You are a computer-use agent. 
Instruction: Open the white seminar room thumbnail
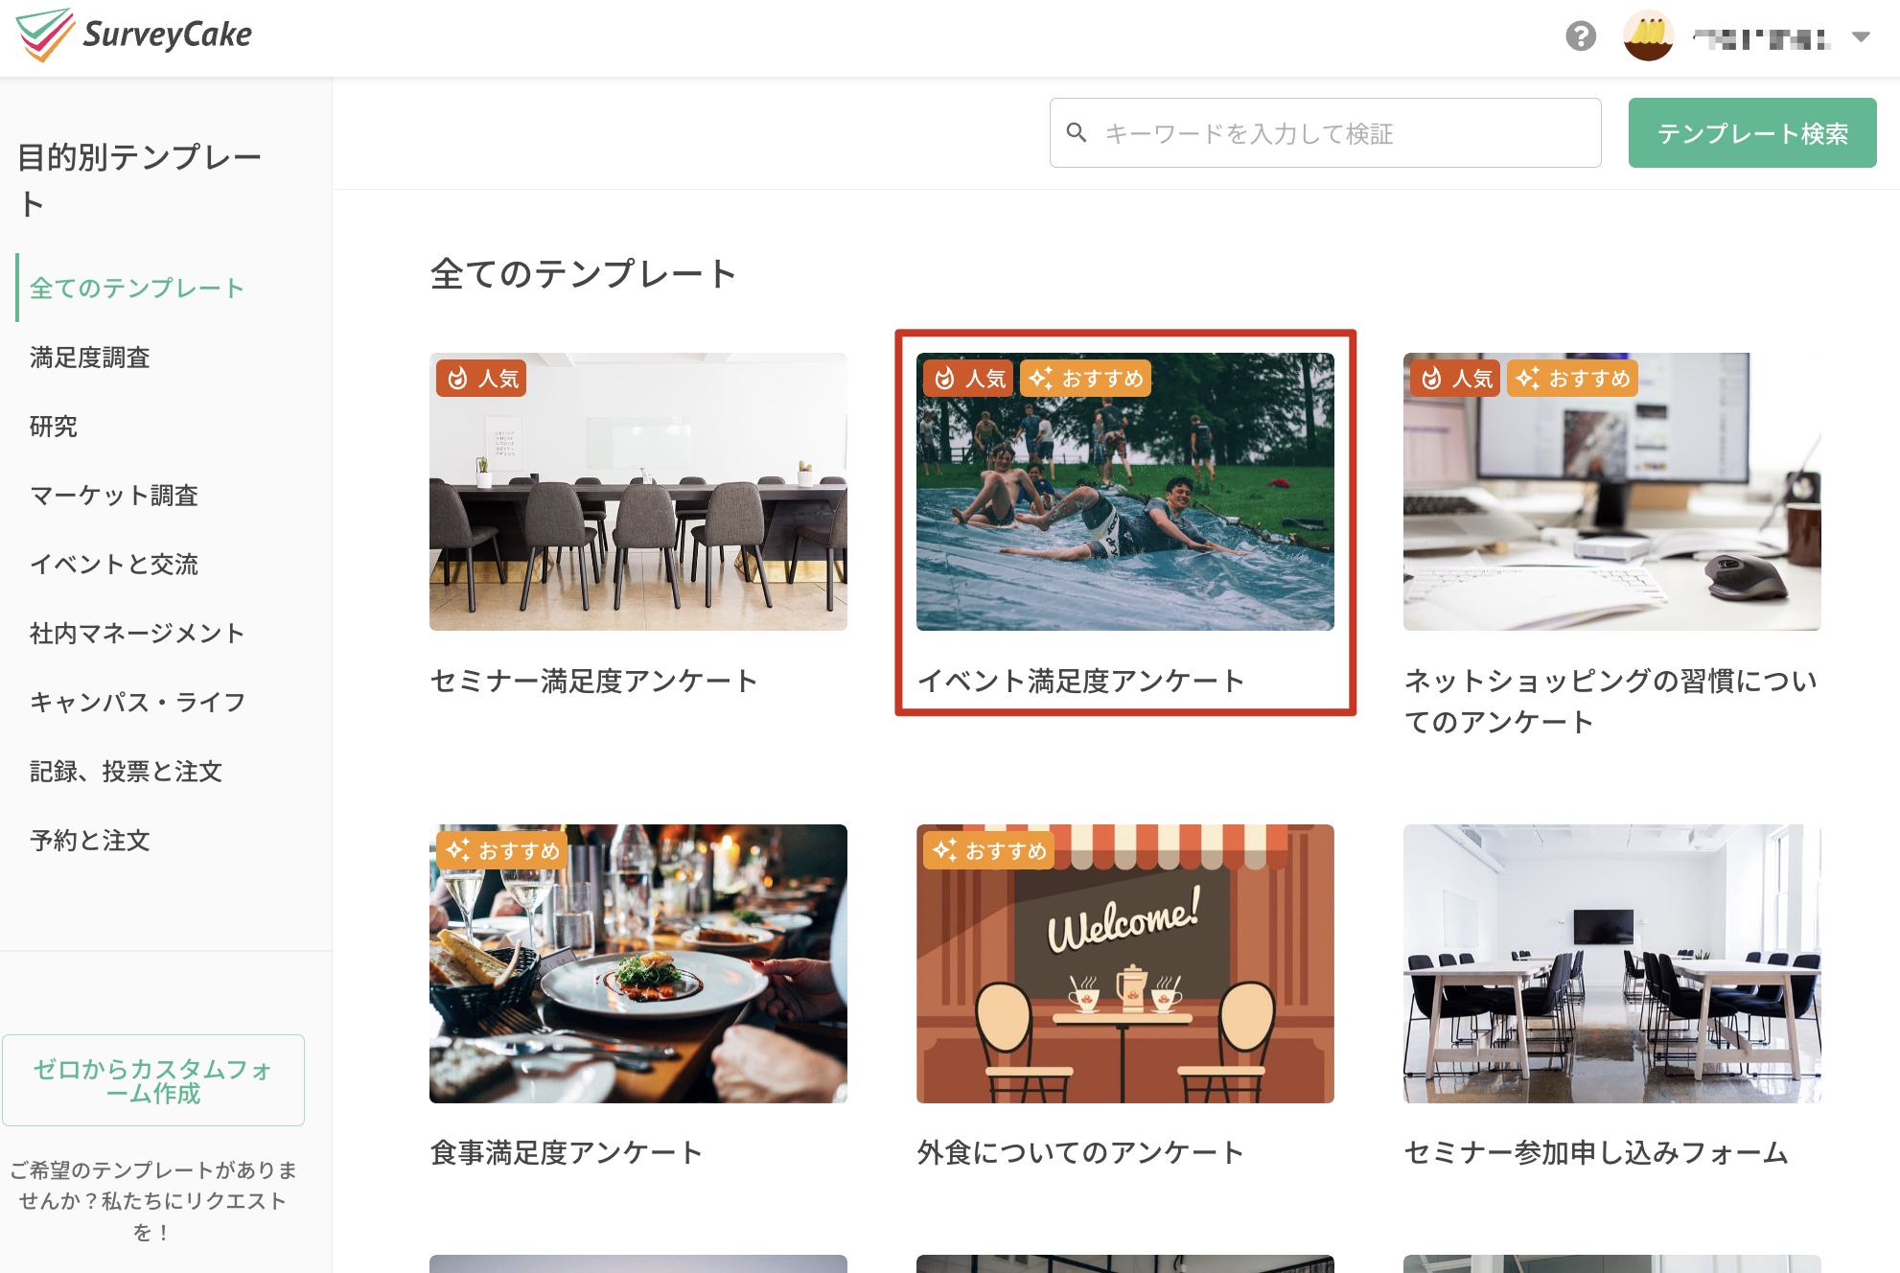(1612, 963)
